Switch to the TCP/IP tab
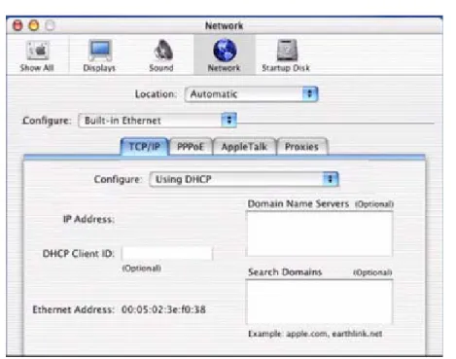This screenshot has height=359, width=456. (x=145, y=147)
